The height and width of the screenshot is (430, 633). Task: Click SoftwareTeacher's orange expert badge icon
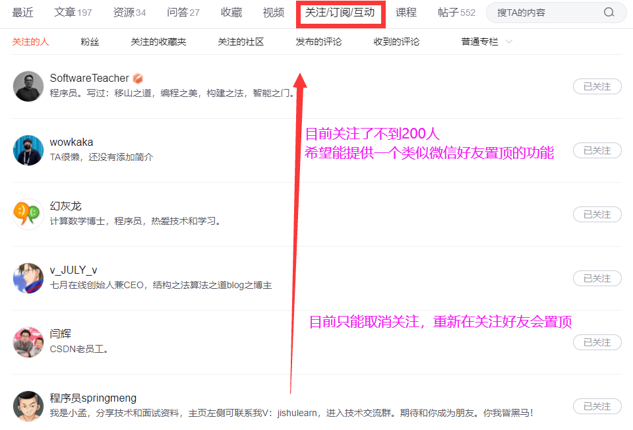click(x=138, y=78)
